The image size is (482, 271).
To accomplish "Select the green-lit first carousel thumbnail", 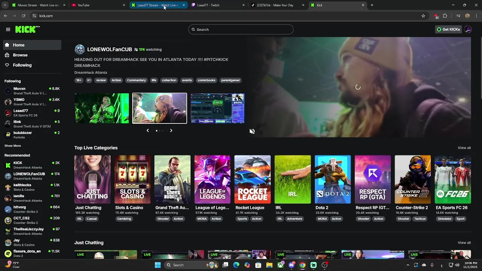I will (x=102, y=108).
